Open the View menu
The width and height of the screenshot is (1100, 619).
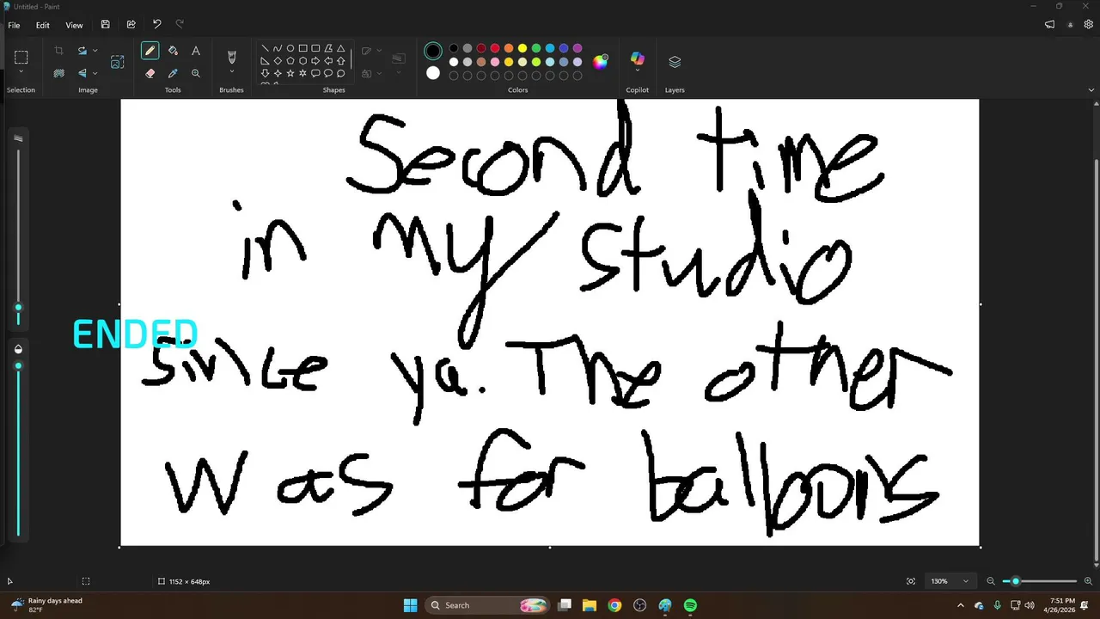point(75,25)
